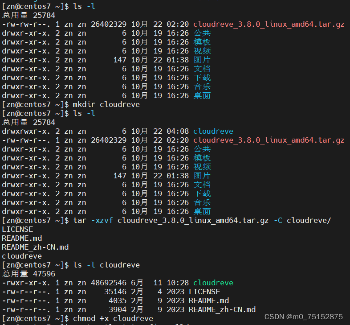Viewport: 350px width, 325px height.
Task: Click LICENSE in the 'ls -l cloudreve' listing
Action: pos(204,292)
